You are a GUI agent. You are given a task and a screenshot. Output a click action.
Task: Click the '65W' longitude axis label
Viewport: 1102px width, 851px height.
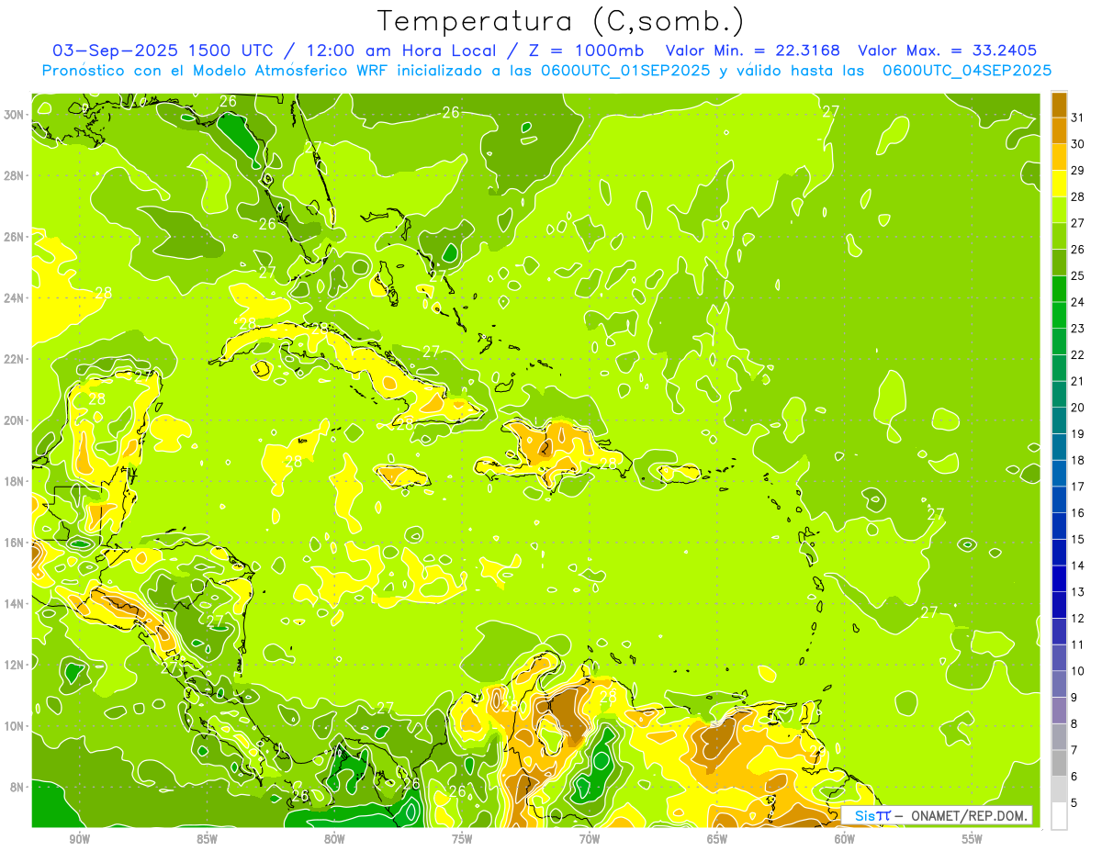pyautogui.click(x=717, y=839)
